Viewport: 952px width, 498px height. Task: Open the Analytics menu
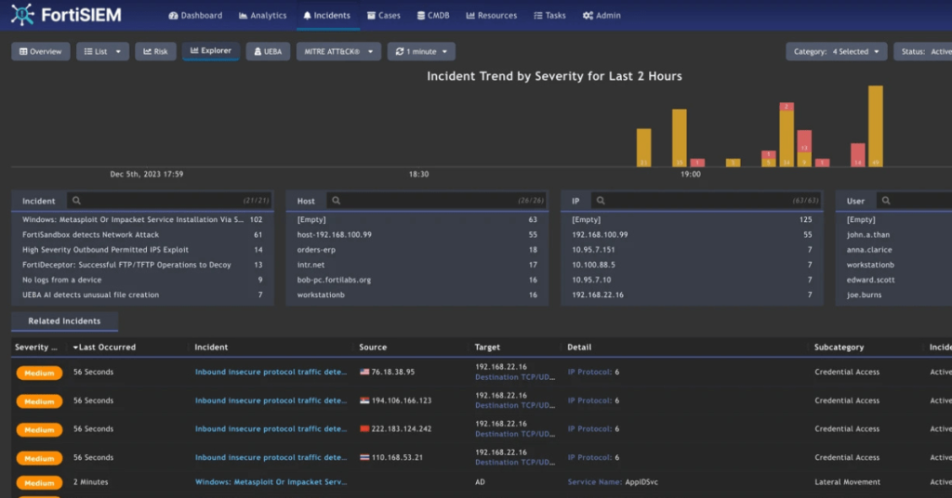click(x=262, y=15)
